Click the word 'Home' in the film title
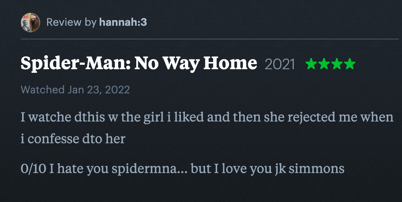The width and height of the screenshot is (402, 202). pos(230,63)
